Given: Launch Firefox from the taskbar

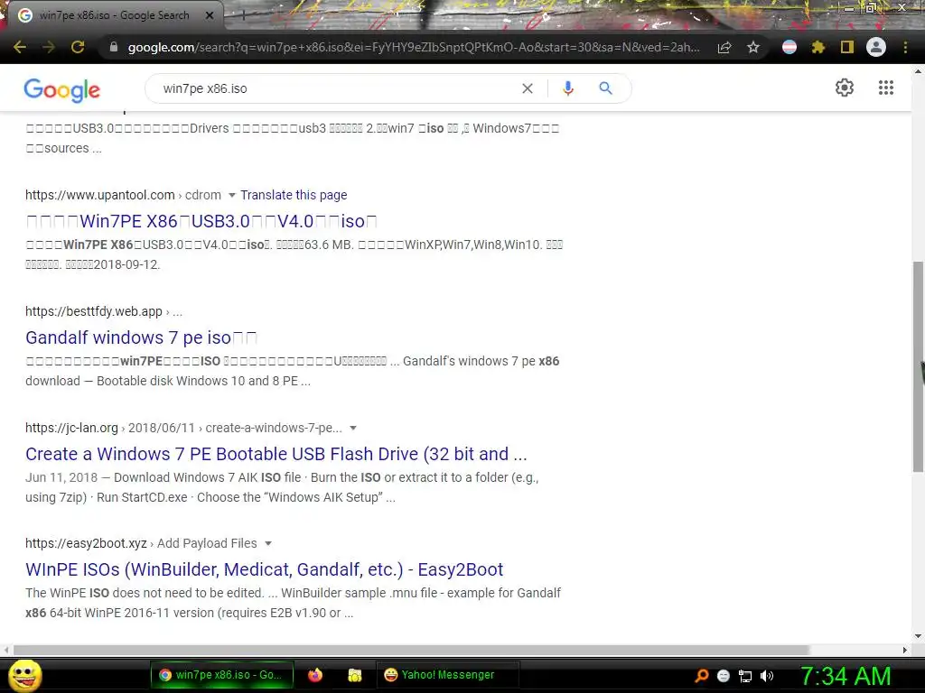Looking at the screenshot, I should pyautogui.click(x=315, y=675).
